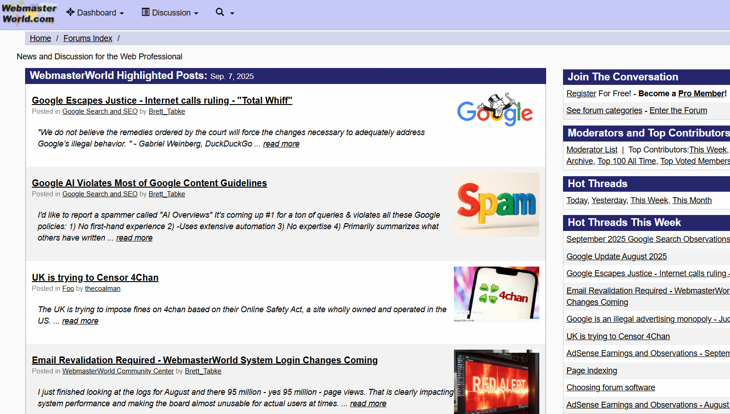Open thecoalman author profile
Image resolution: width=730 pixels, height=414 pixels.
[103, 288]
